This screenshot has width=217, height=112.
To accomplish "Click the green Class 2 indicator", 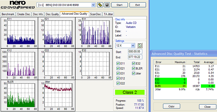I will pyautogui.click(x=130, y=92).
